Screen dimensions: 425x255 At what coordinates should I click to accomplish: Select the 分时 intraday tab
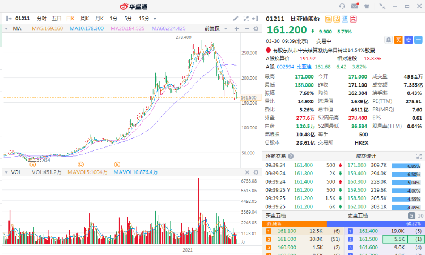tap(42, 19)
